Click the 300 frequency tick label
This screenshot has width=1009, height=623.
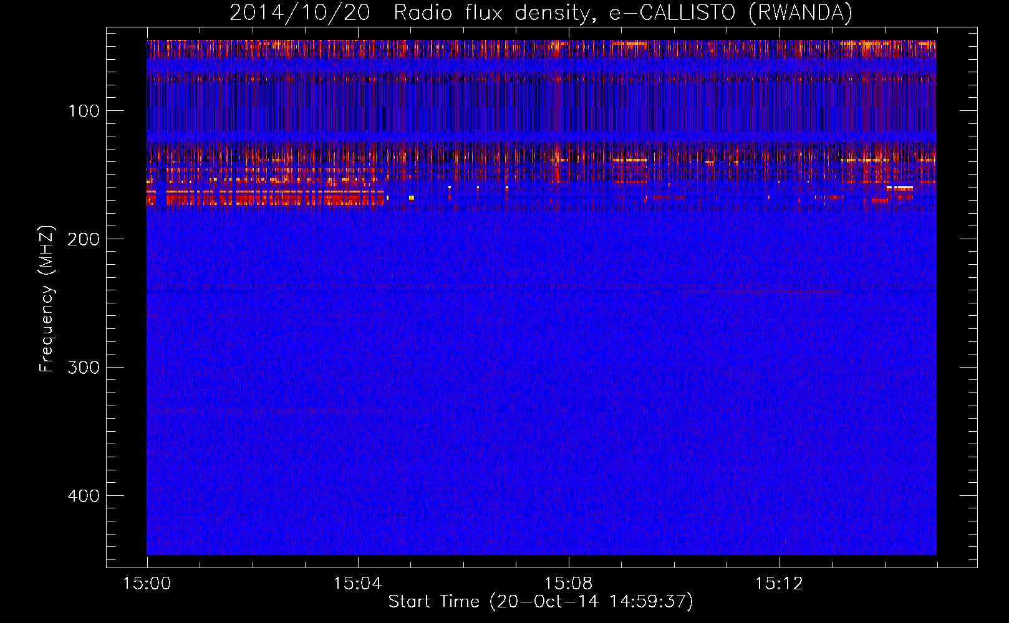click(x=84, y=368)
